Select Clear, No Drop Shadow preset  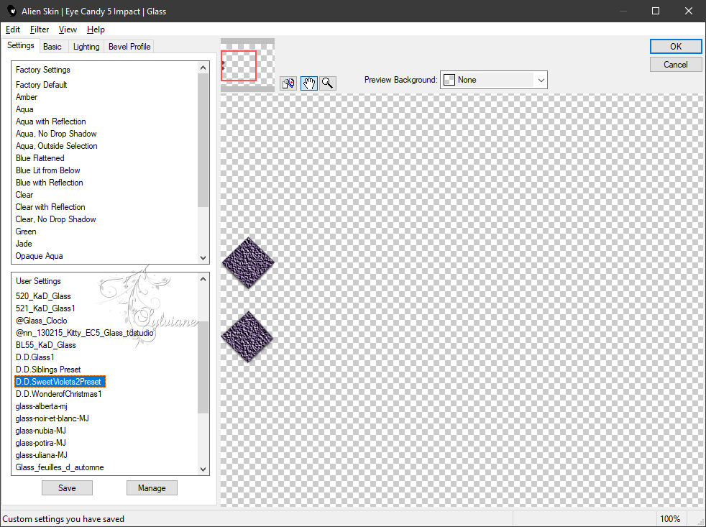tap(55, 219)
